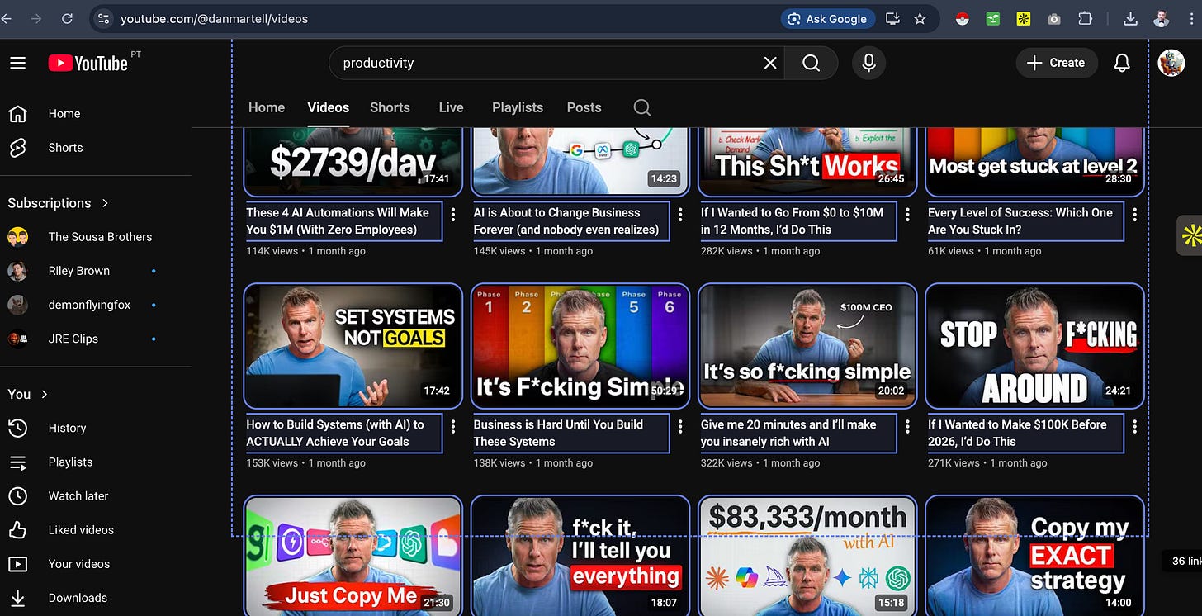Bookmark this page with the star
This screenshot has width=1202, height=616.
[920, 18]
